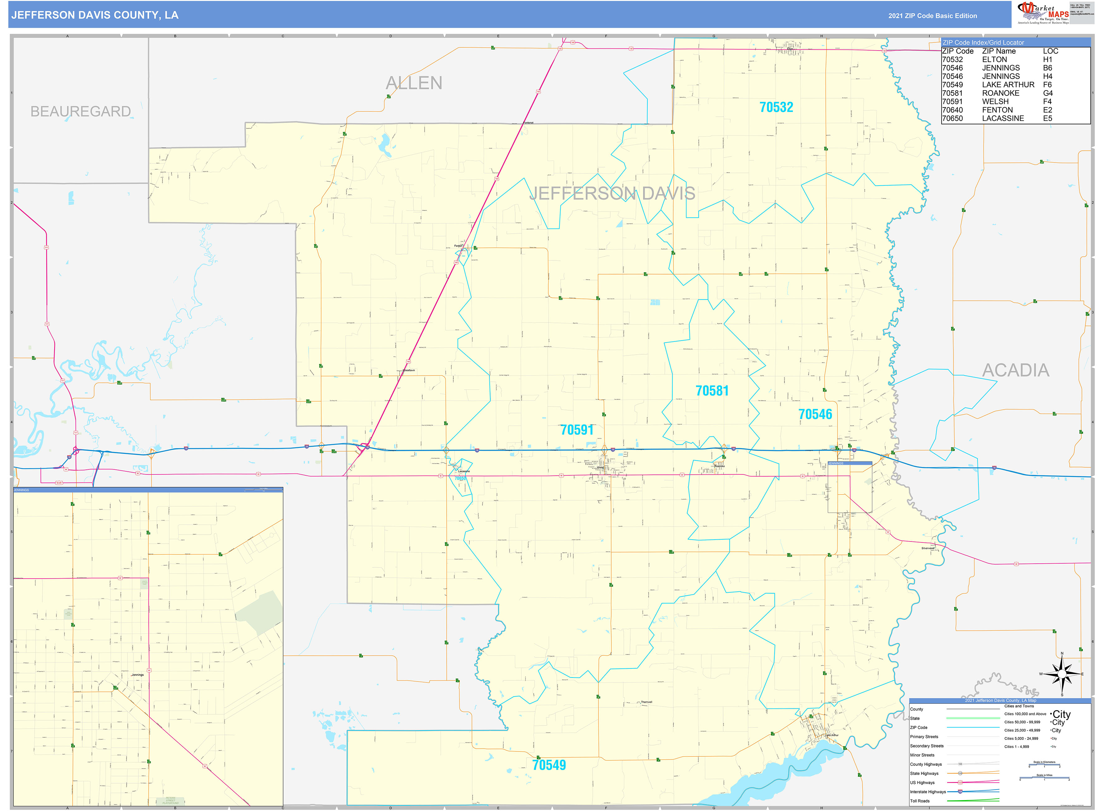Click the County Highways 123 marker in legend
This screenshot has height=811, width=1100.
tap(960, 764)
